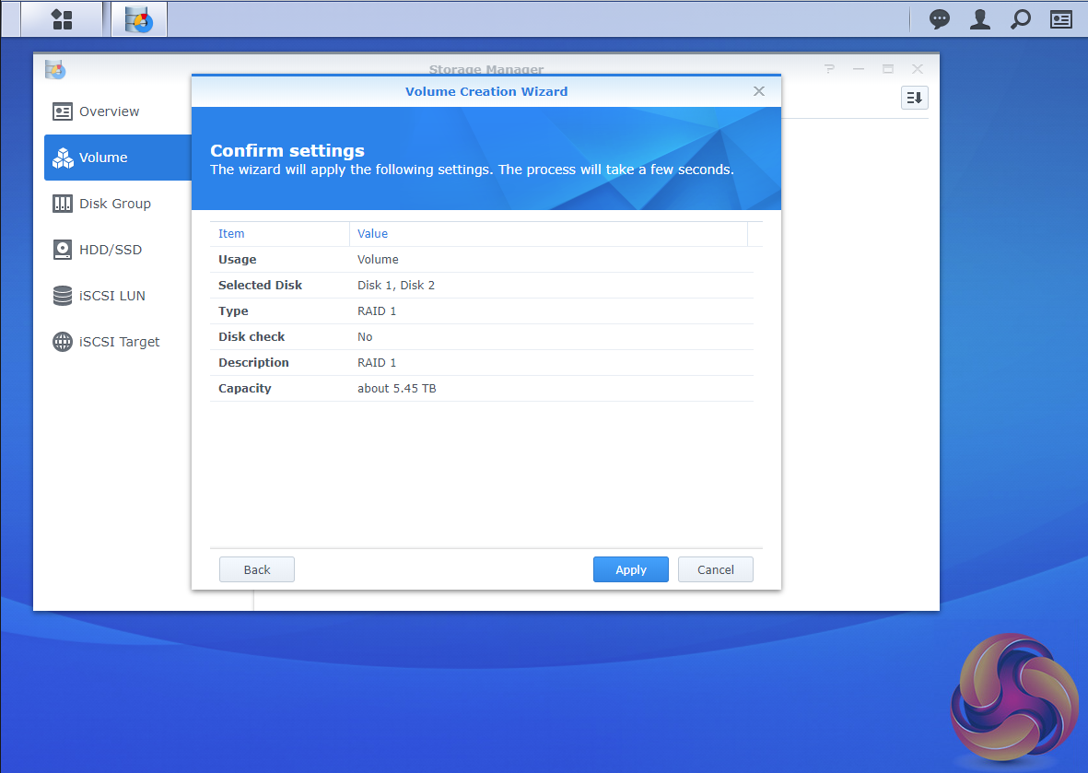This screenshot has width=1088, height=773.
Task: Open the DSM main menu grid icon
Action: (62, 19)
